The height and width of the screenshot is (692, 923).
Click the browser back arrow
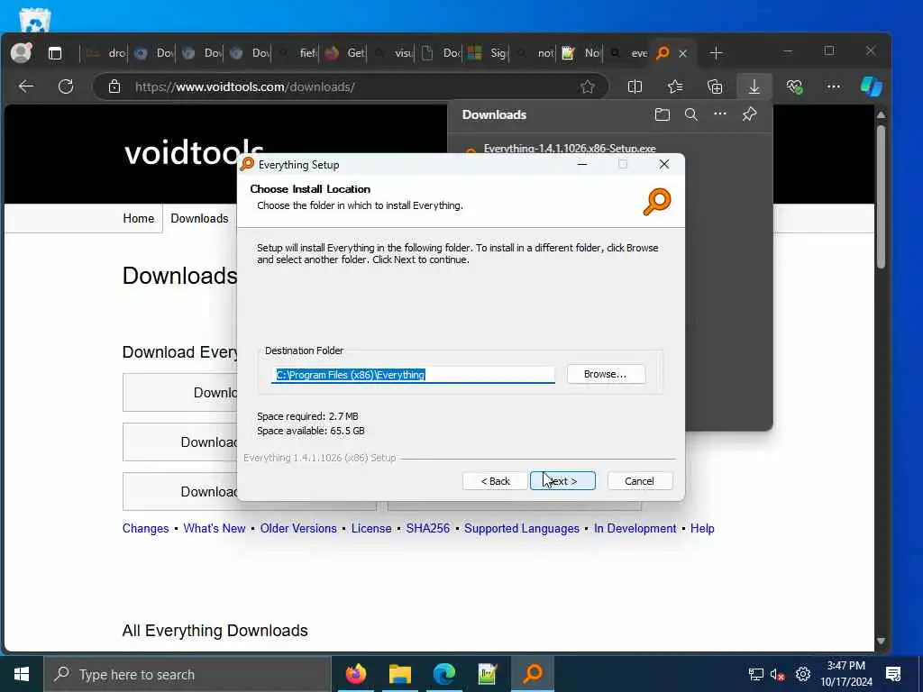[26, 86]
